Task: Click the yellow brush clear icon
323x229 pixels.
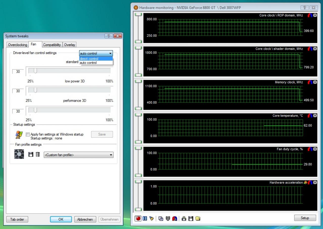Action: point(151,218)
